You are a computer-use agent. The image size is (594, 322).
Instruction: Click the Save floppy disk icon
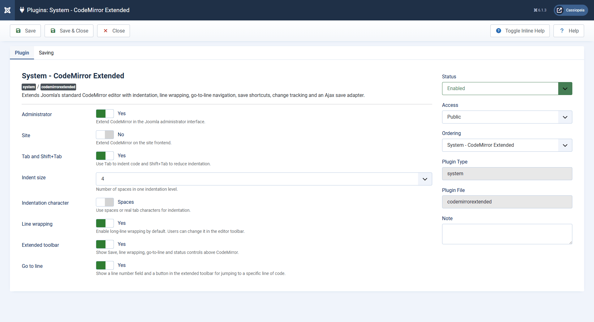tap(18, 31)
